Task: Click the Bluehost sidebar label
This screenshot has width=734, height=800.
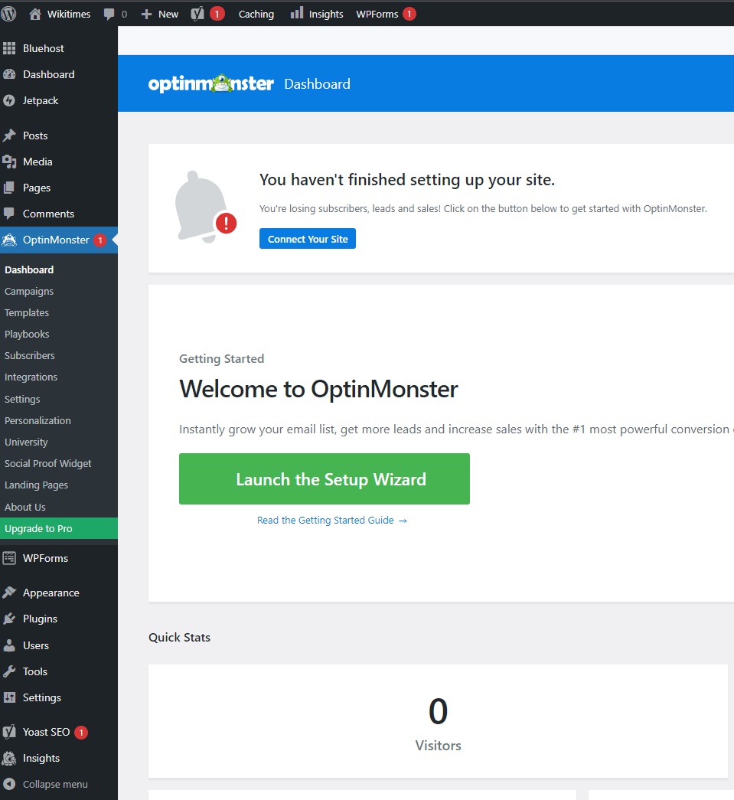Action: [44, 48]
